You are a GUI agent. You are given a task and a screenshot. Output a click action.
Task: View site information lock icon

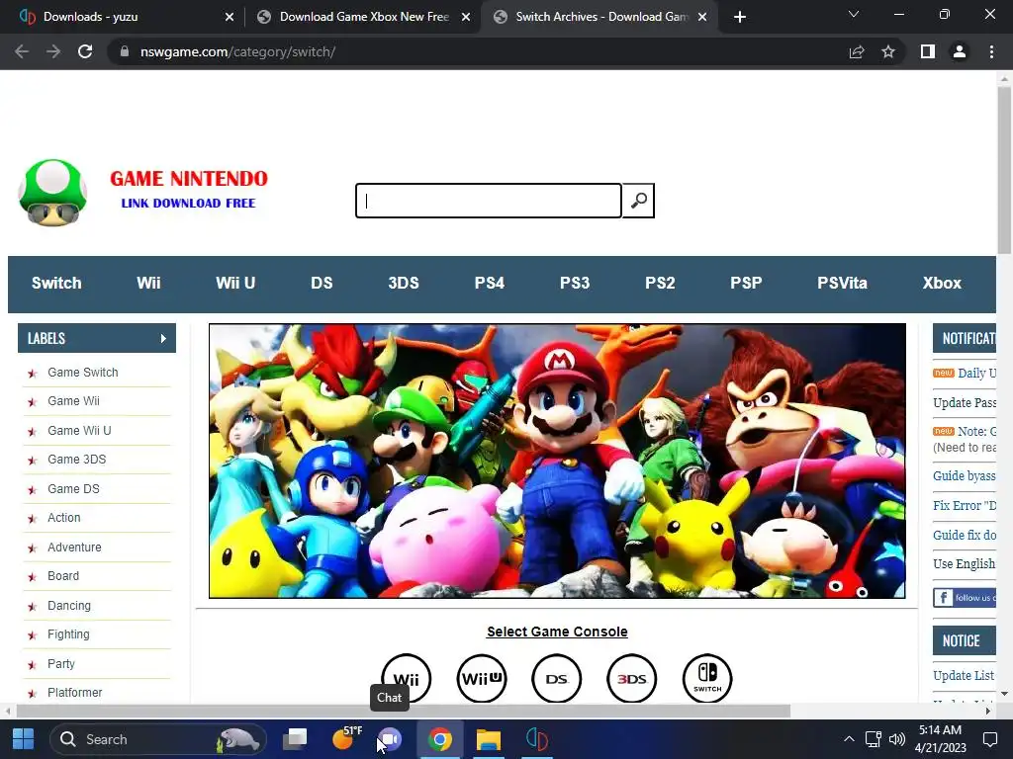tap(125, 51)
